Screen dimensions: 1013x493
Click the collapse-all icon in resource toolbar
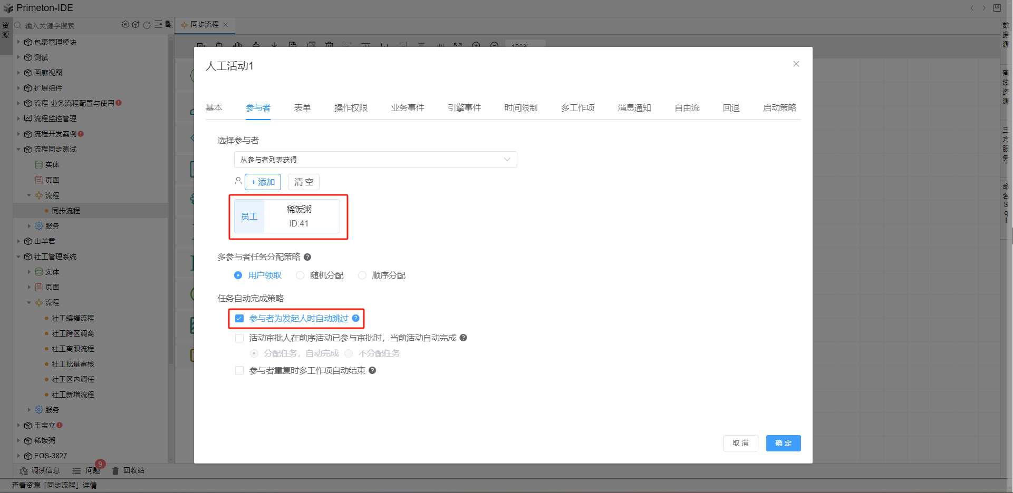pyautogui.click(x=158, y=25)
